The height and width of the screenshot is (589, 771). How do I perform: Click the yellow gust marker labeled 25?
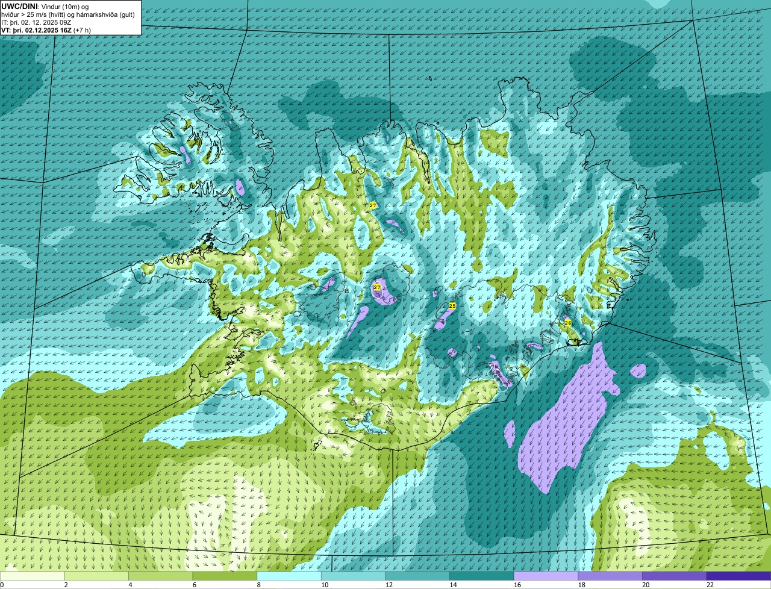(452, 306)
